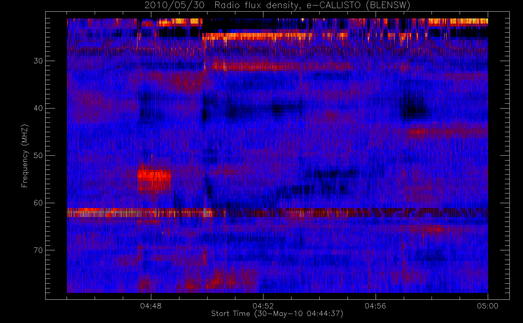Click the 40 frequency tick label
Screen dimensions: 523x323
(38, 108)
